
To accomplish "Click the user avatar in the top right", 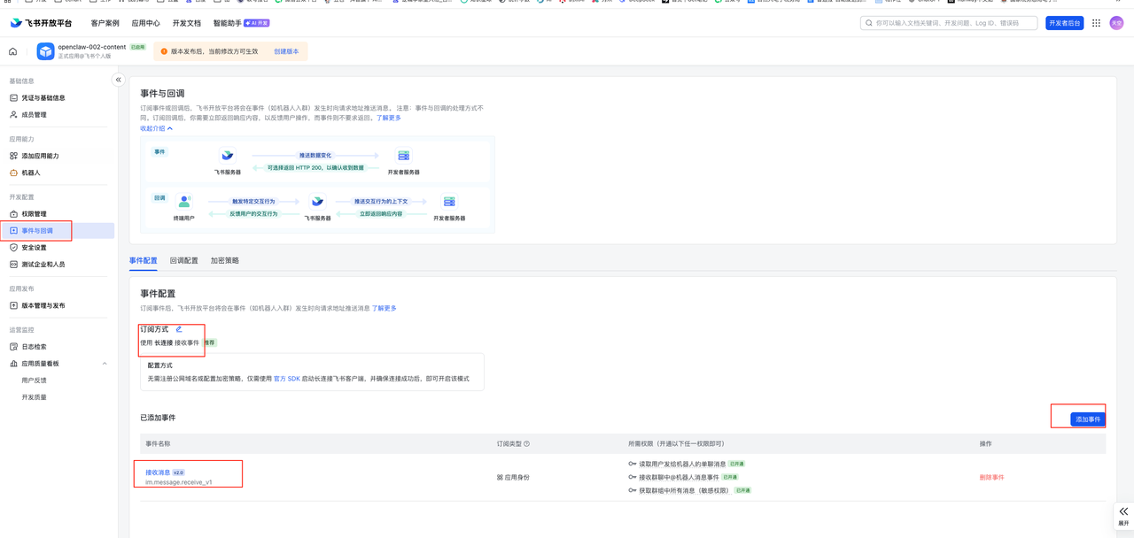I will 1116,23.
